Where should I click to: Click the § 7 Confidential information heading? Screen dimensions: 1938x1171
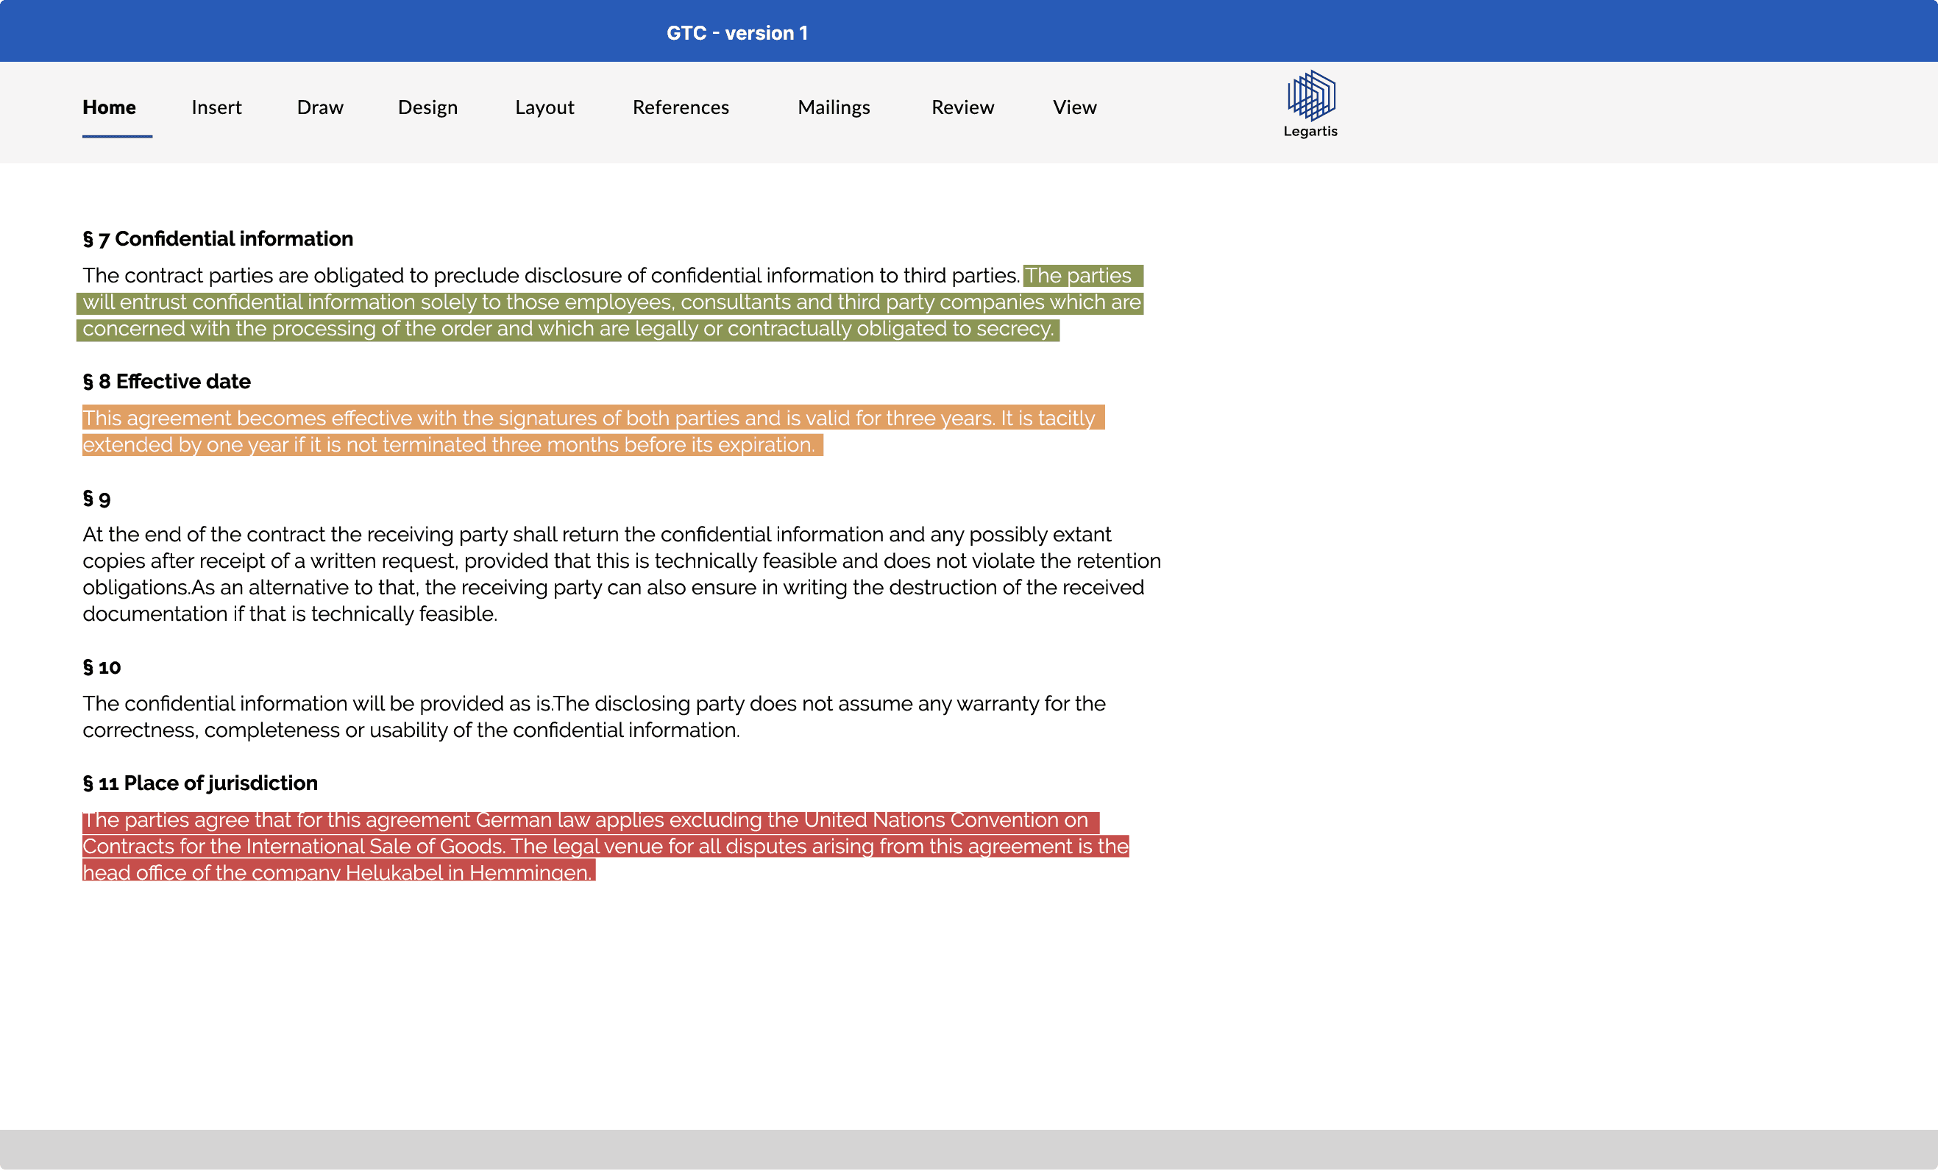[x=218, y=239]
